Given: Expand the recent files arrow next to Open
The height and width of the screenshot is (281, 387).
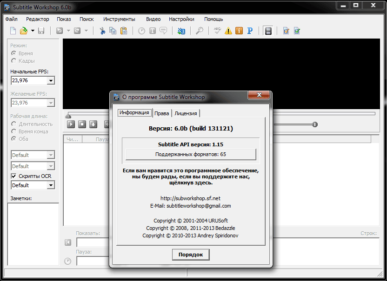Looking at the screenshot, I should pyautogui.click(x=33, y=31).
